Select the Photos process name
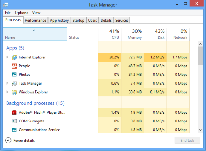Image resolution: width=206 pixels, height=151 pixels. tap(24, 75)
